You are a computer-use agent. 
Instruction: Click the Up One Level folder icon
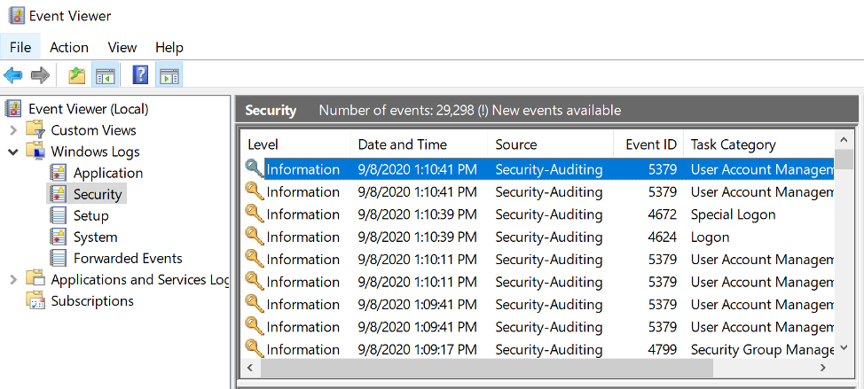(x=76, y=75)
